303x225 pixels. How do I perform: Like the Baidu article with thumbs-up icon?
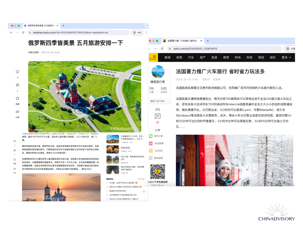click(x=17, y=85)
